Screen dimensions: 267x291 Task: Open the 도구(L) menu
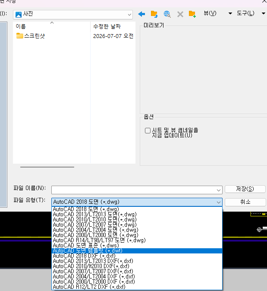coord(245,13)
